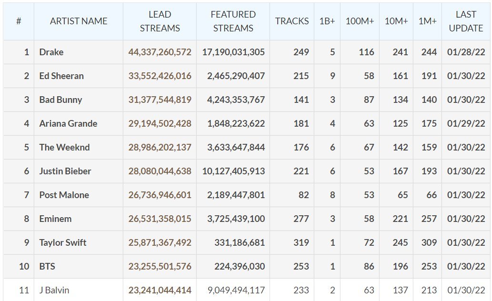Click the Post Malone artist name
This screenshot has width=492, height=301.
pos(64,195)
